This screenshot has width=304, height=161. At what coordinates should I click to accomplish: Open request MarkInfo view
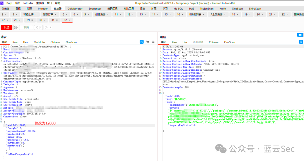point(39,42)
